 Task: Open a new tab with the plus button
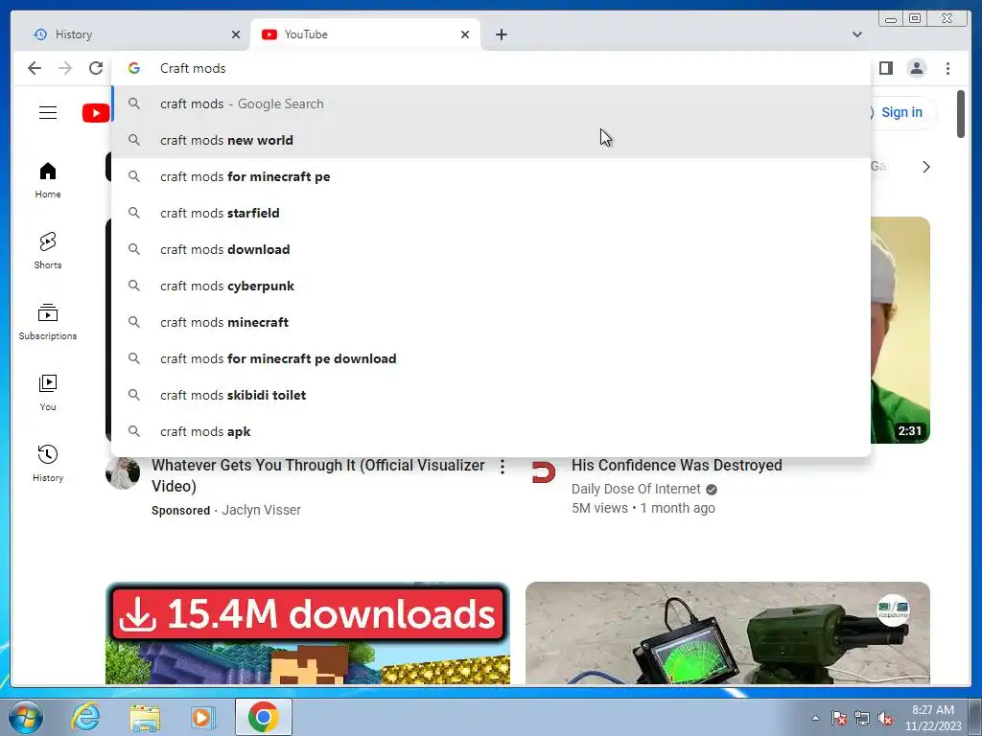pyautogui.click(x=501, y=34)
